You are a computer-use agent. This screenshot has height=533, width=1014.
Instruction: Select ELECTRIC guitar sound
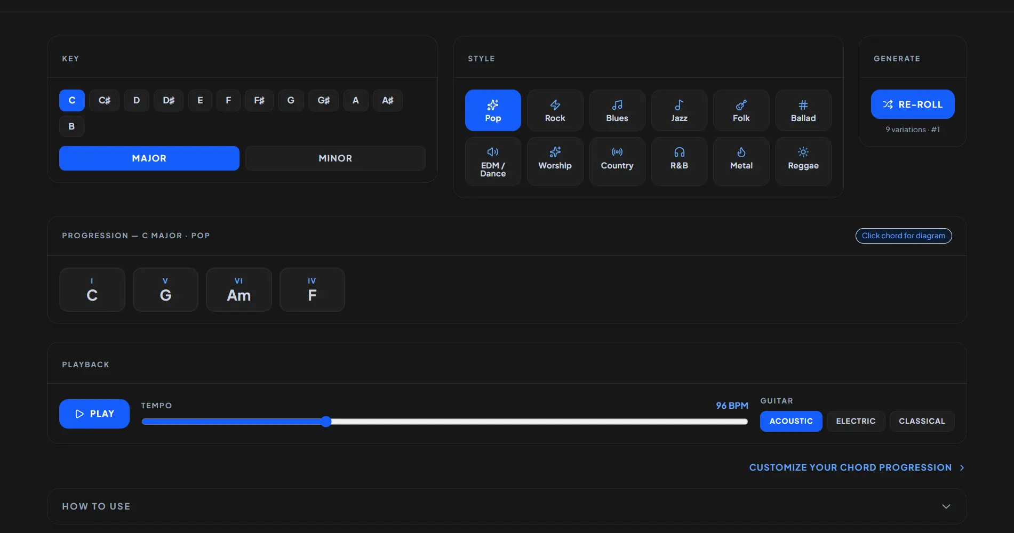tap(856, 421)
